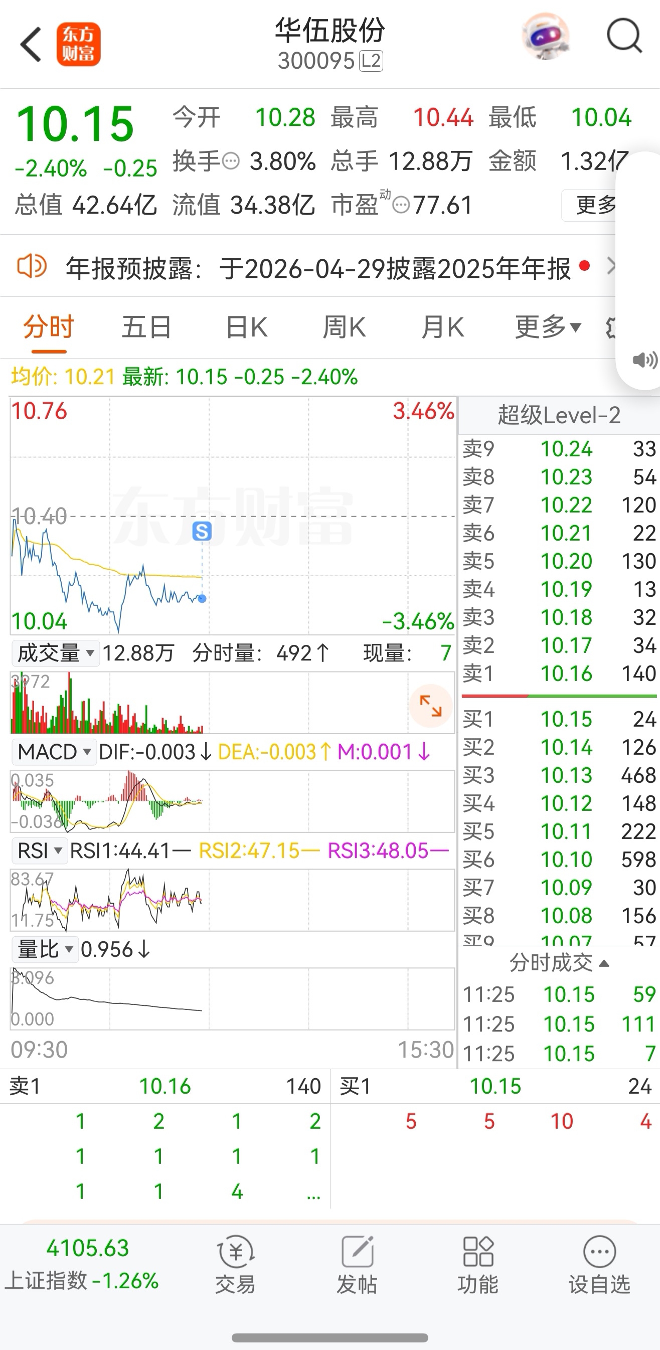Tap the blue S marker on chart
Screen dimensions: 660x1350
click(x=202, y=532)
